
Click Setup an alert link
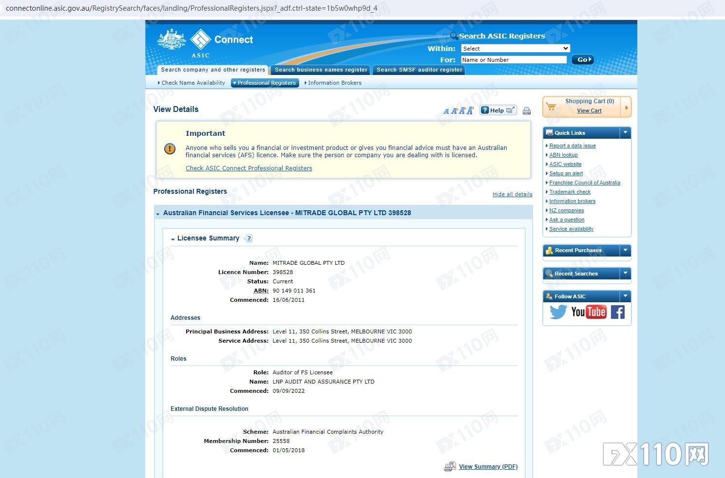coord(566,173)
